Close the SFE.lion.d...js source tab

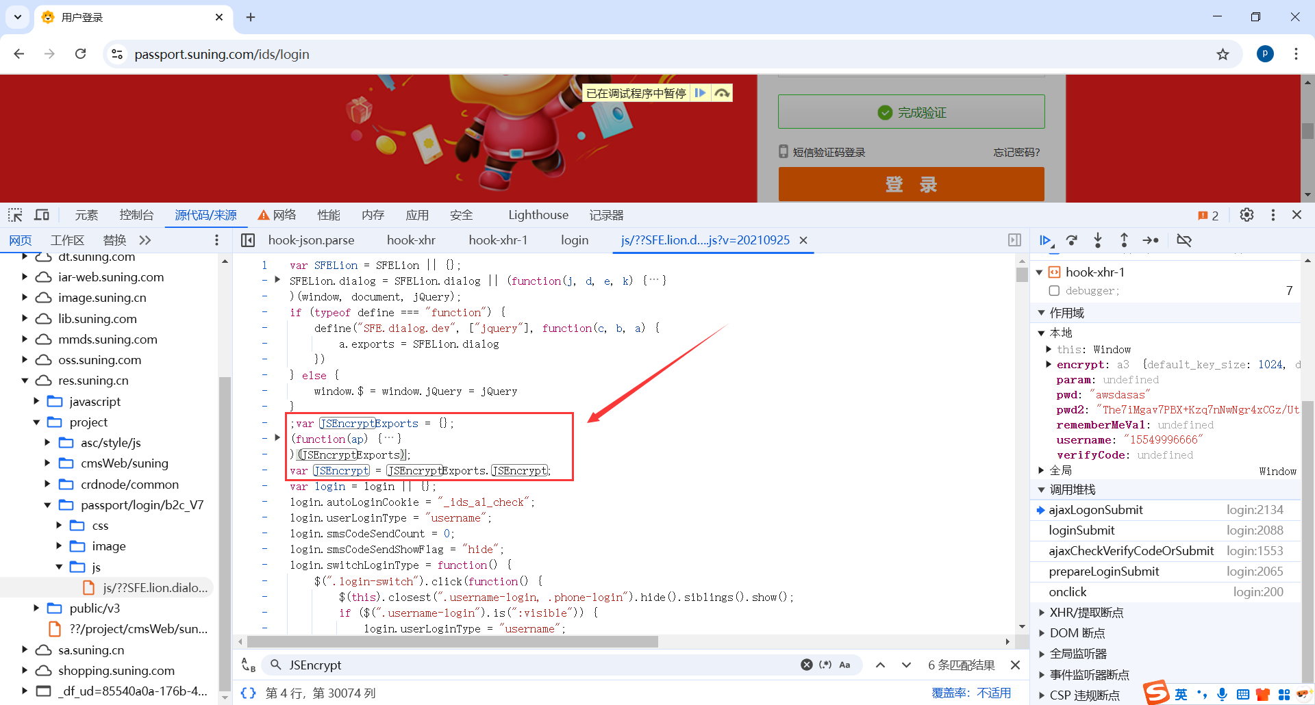pos(803,240)
